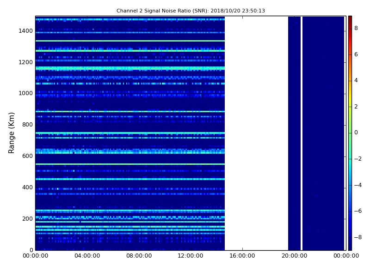
Task: Click the y-axis tick label 1400
Action: [26, 31]
